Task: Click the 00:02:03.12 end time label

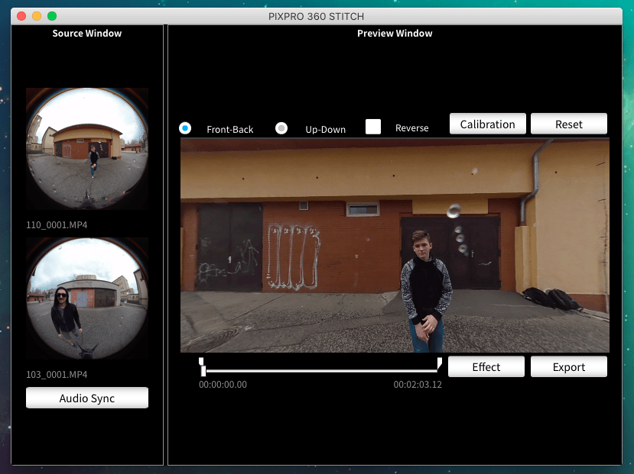Action: pyautogui.click(x=418, y=385)
